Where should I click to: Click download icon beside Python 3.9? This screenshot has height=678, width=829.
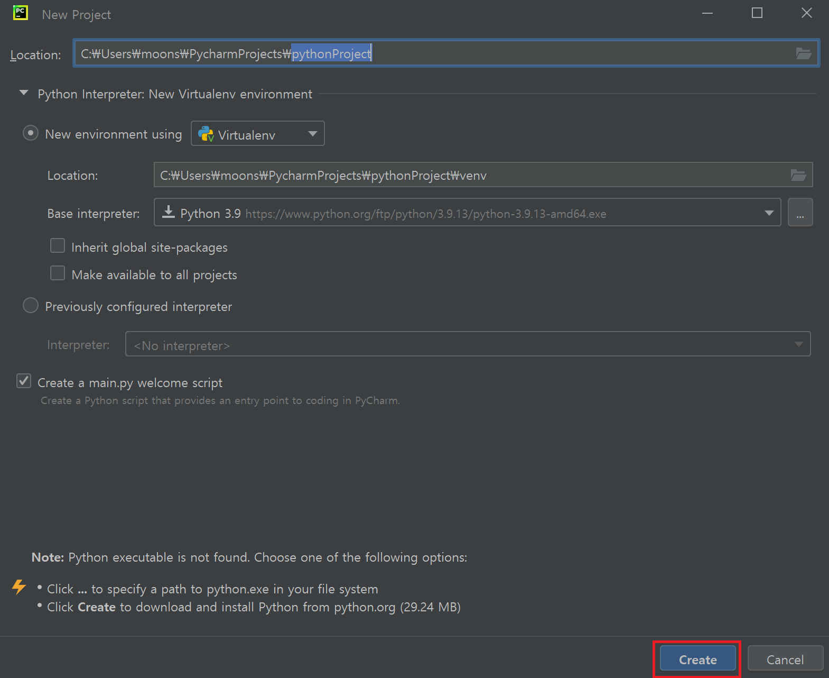point(169,212)
